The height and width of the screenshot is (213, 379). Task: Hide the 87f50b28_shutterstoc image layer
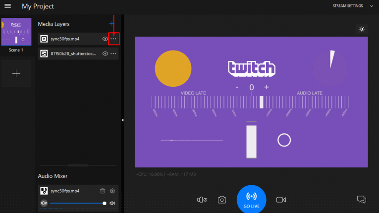[x=105, y=53]
